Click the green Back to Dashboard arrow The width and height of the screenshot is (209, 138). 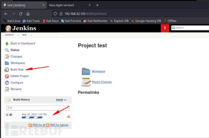pos(7,43)
